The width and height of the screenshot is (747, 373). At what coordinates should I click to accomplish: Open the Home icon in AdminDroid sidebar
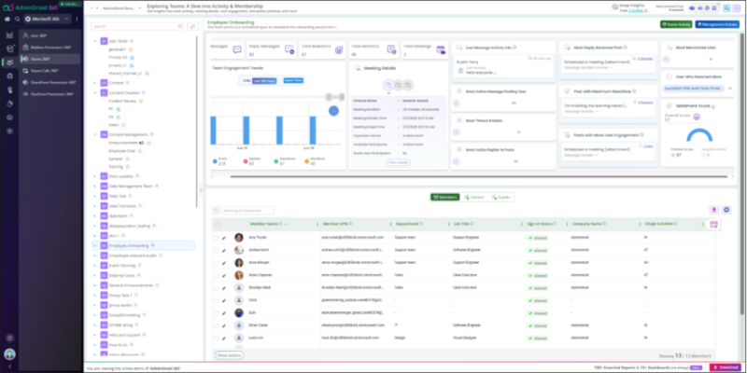[x=7, y=19]
